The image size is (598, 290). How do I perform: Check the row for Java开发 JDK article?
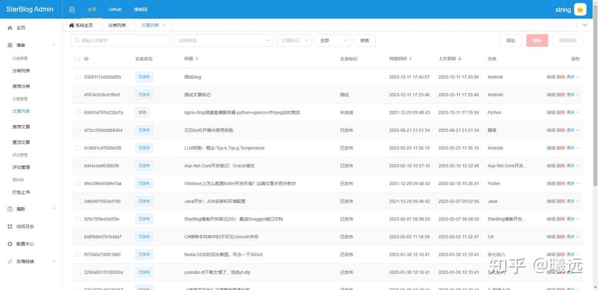pos(78,201)
